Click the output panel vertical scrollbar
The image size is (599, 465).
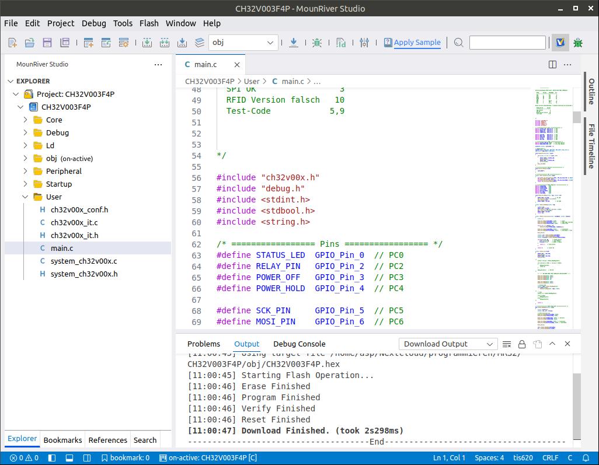(577, 405)
